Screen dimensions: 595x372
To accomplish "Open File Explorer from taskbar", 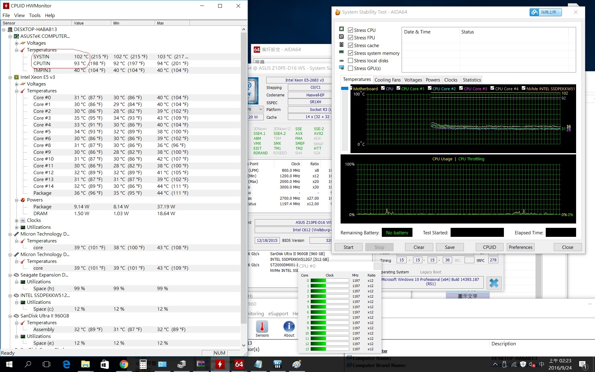I will tap(85, 364).
